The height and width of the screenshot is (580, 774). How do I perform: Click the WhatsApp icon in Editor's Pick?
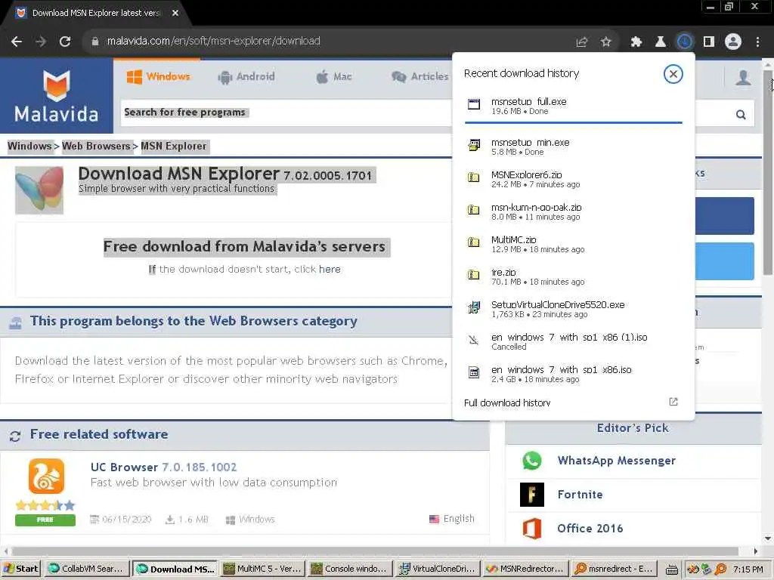(531, 461)
